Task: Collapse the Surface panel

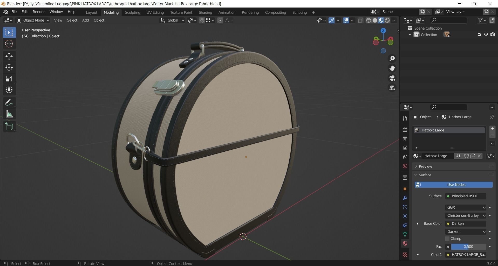Action: click(416, 175)
